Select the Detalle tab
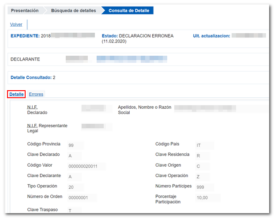 tap(16, 94)
